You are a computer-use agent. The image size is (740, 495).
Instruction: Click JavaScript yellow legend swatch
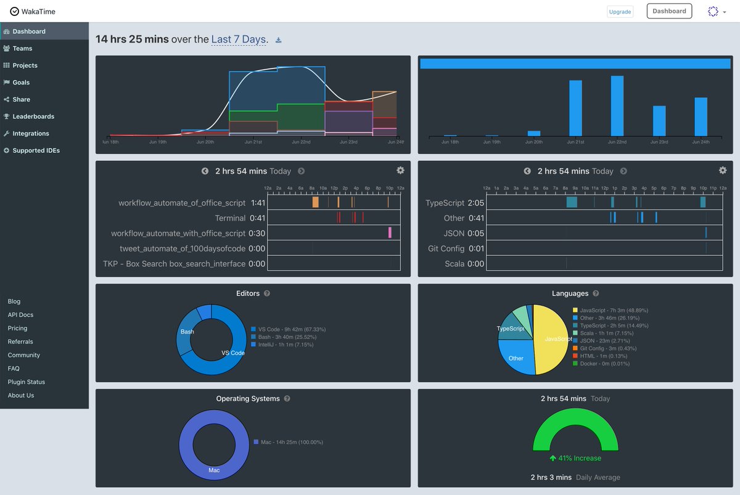[575, 310]
